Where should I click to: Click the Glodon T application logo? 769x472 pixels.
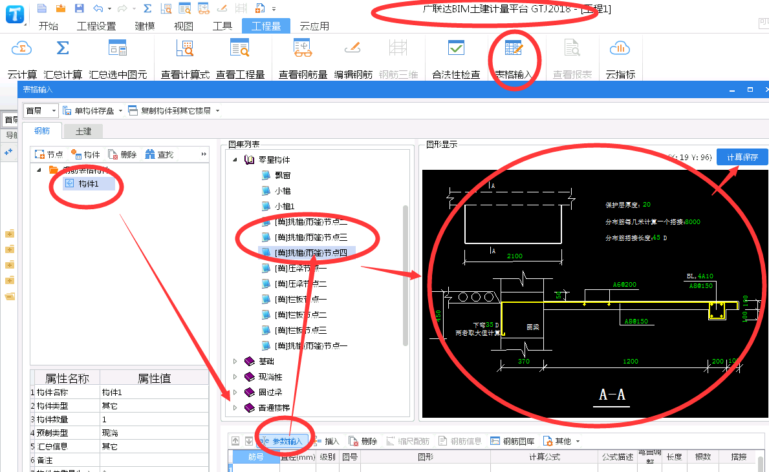point(15,14)
